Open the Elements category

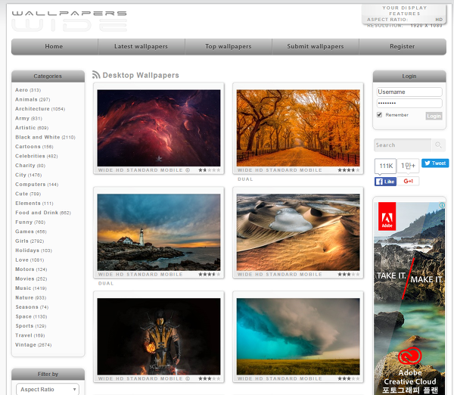pos(34,204)
